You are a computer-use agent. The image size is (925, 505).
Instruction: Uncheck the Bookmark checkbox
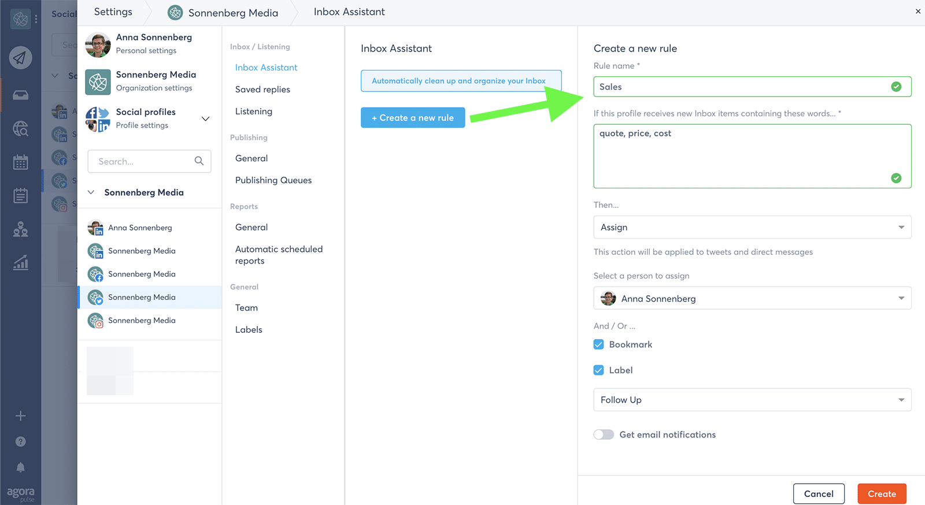coord(598,344)
